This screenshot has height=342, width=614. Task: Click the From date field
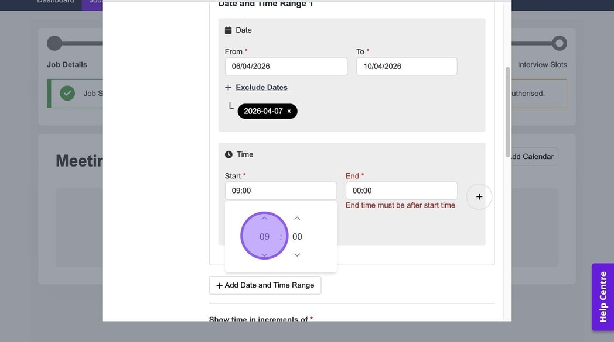click(286, 66)
